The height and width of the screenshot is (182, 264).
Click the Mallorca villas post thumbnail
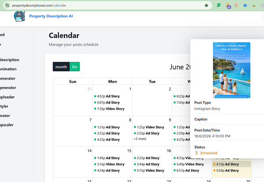coord(231,70)
